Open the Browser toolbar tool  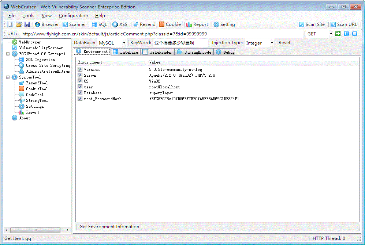coord(47,24)
